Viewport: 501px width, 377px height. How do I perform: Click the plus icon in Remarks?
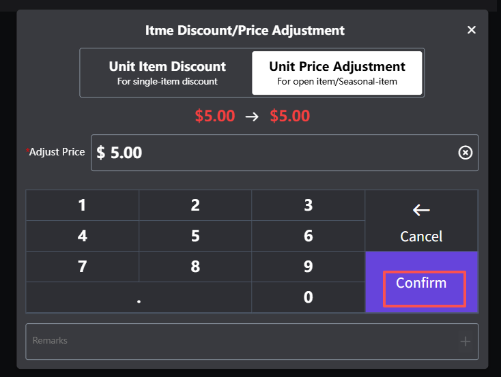466,342
